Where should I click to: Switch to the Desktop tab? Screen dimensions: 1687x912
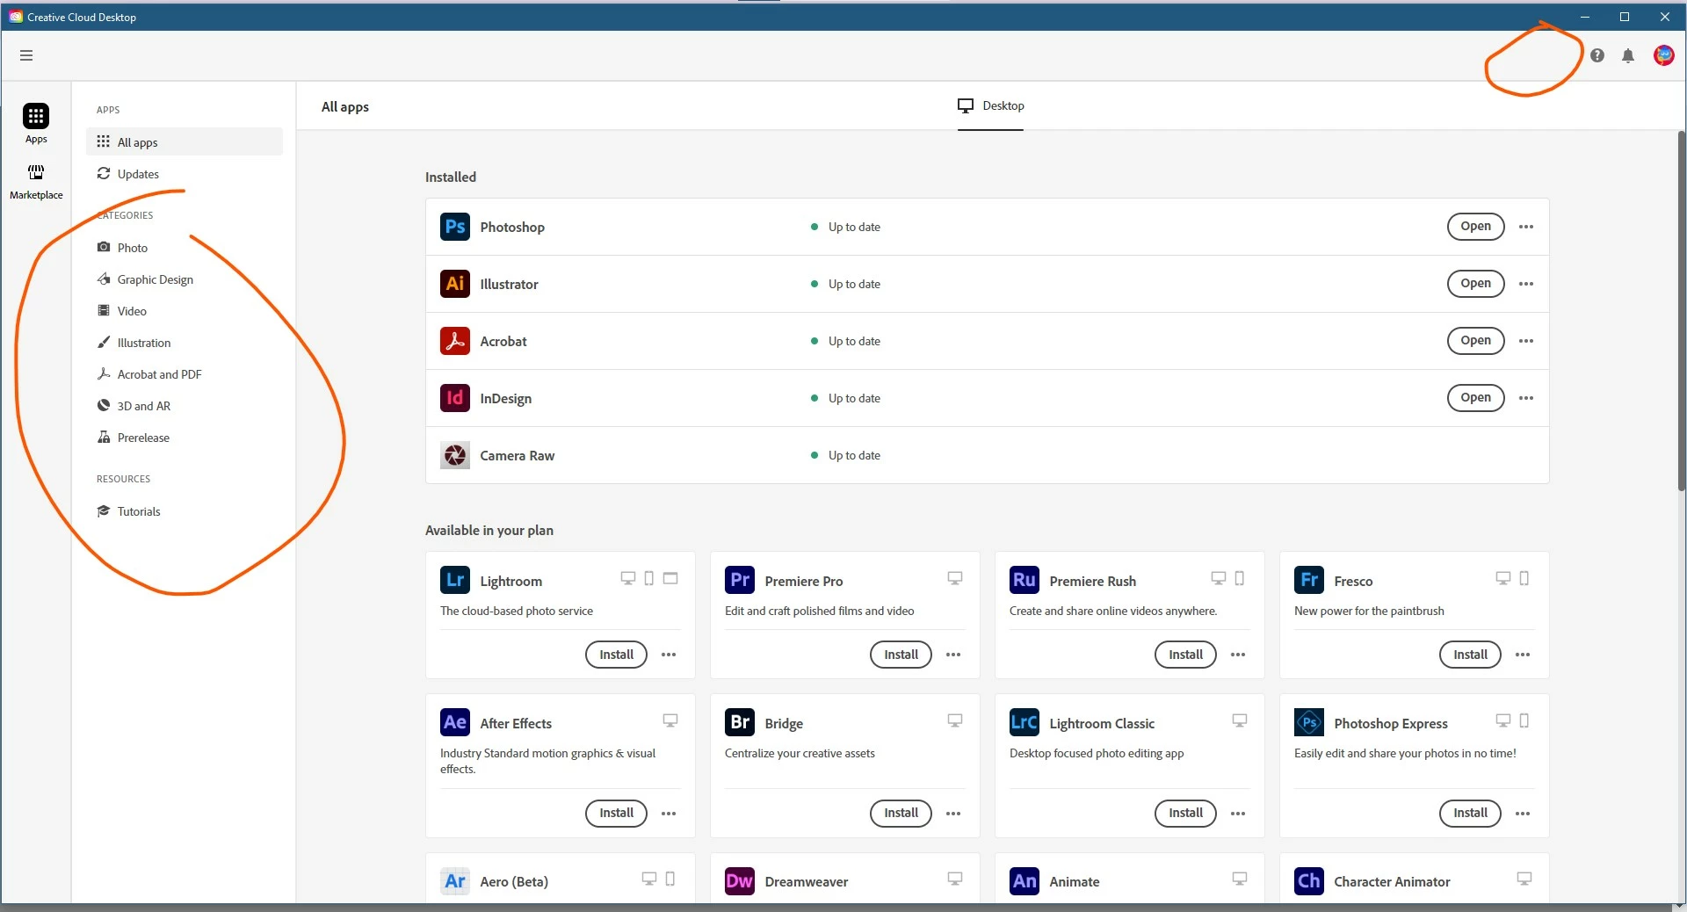[990, 106]
